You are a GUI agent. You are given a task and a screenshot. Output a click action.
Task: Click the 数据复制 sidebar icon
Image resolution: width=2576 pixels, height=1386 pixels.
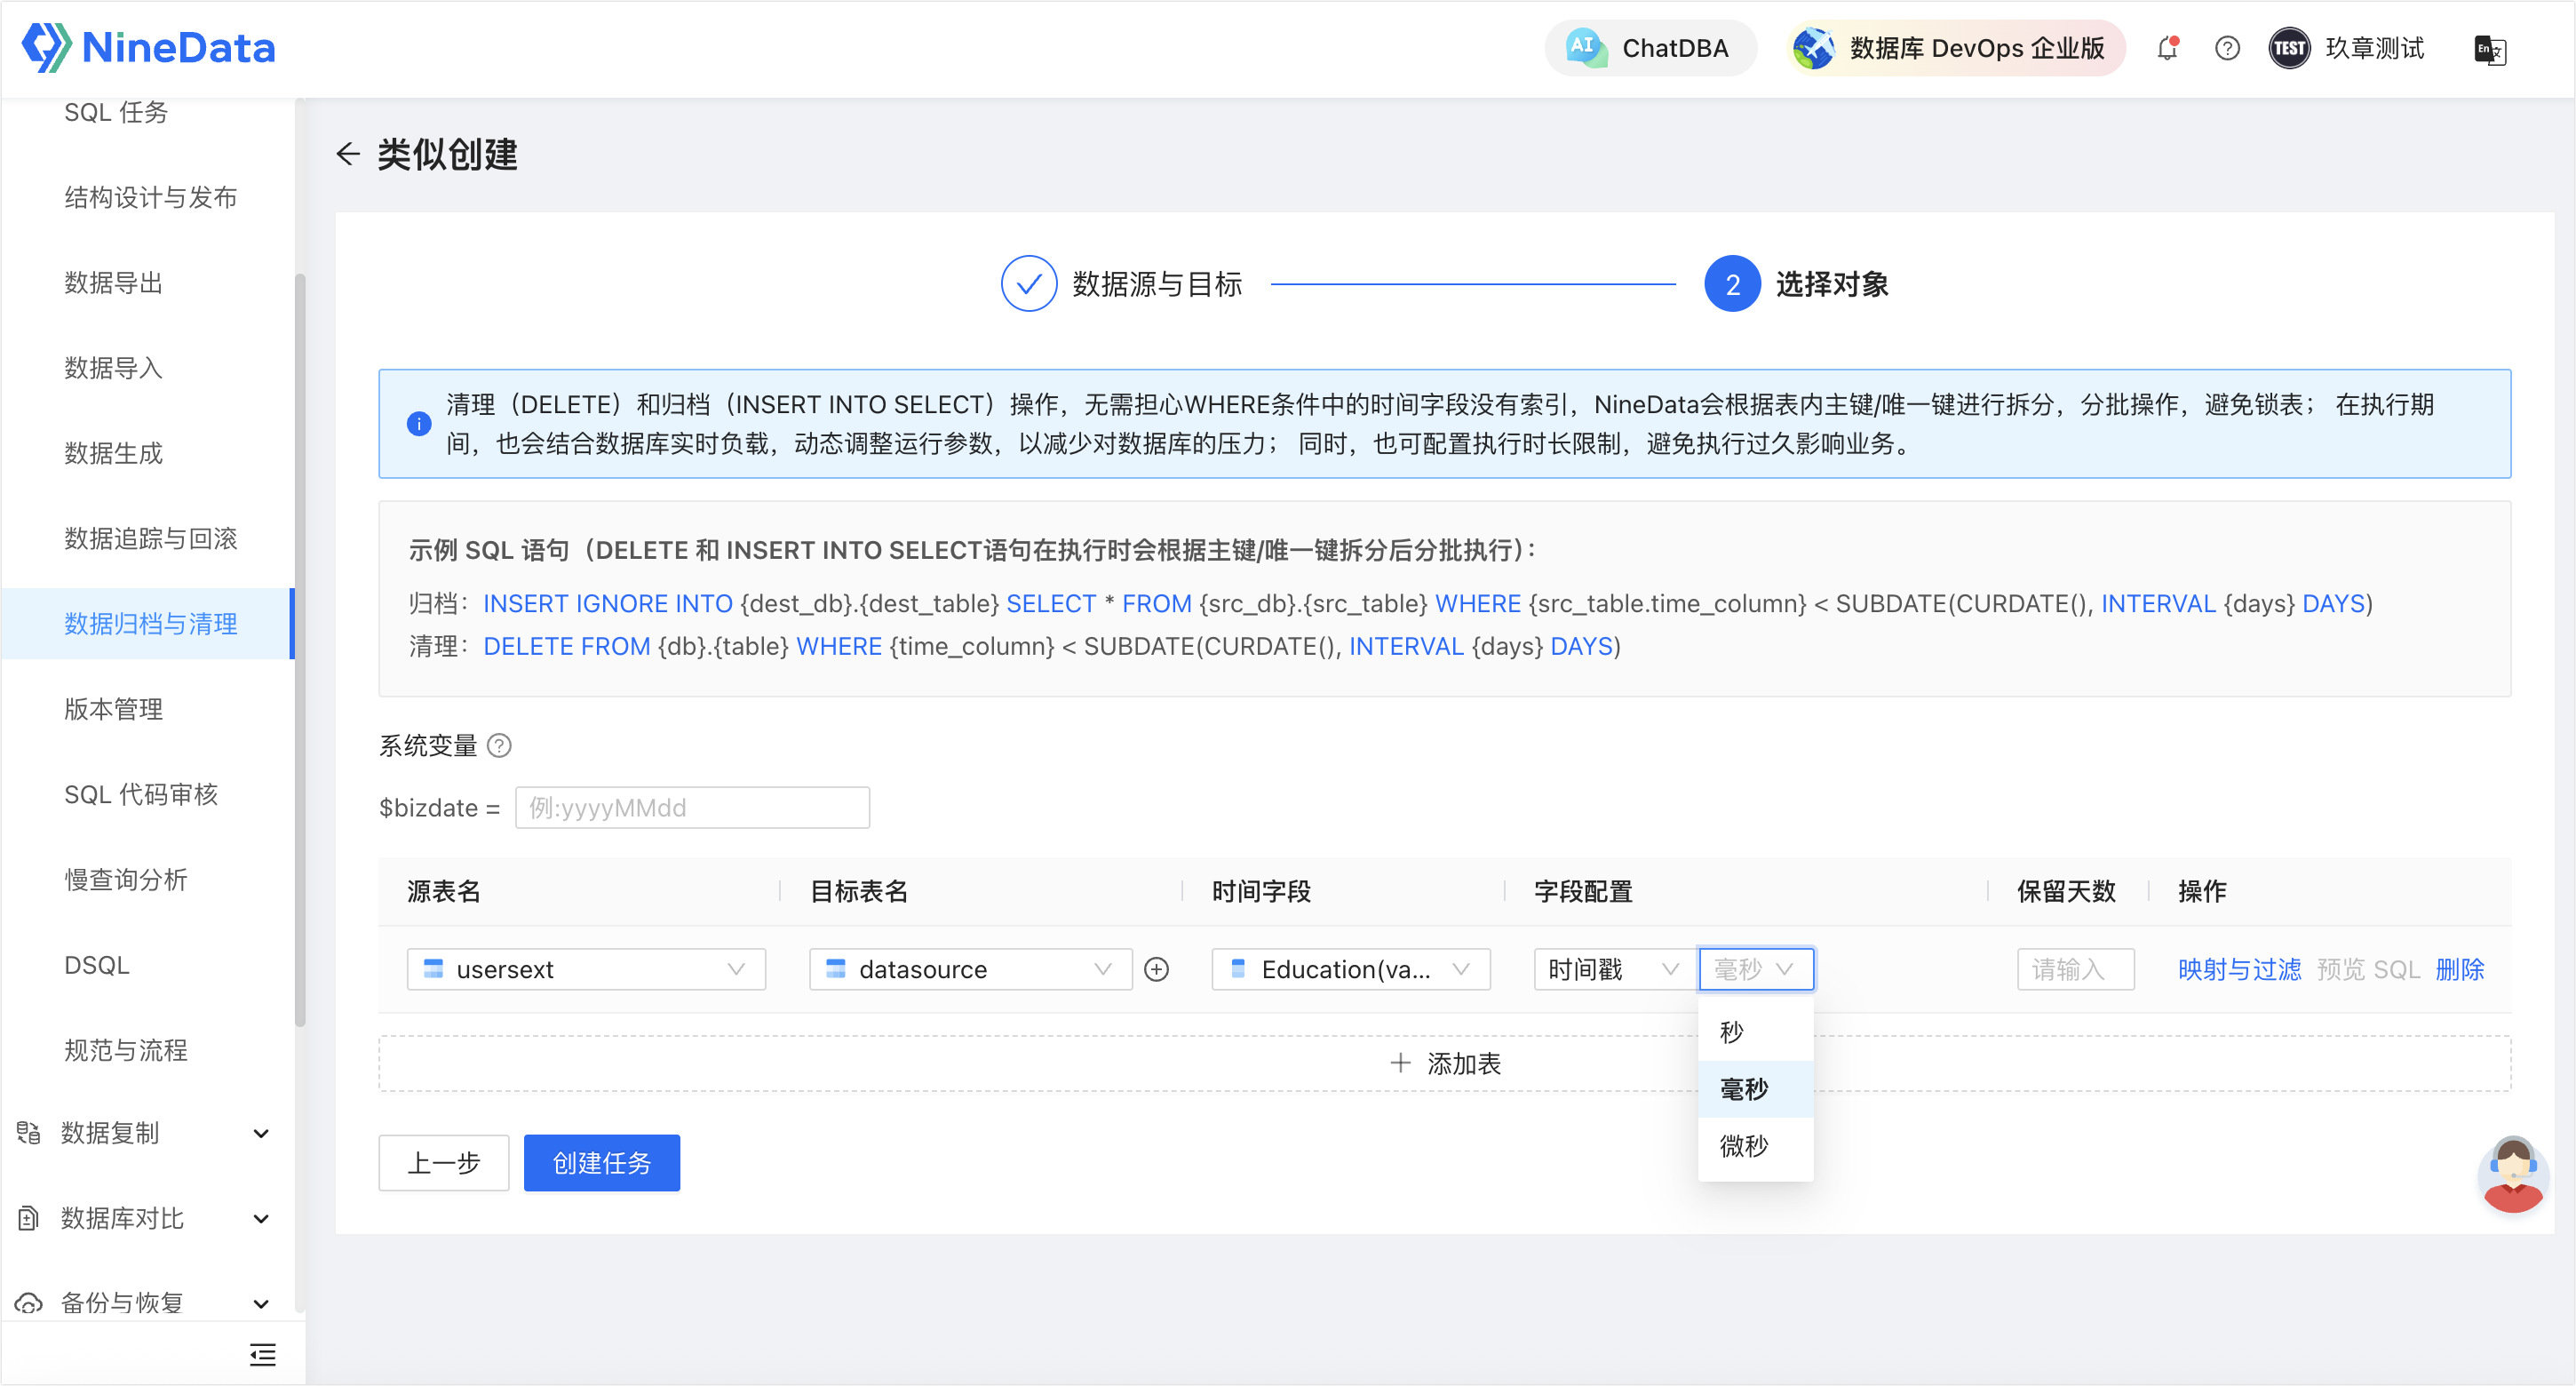[x=28, y=1133]
